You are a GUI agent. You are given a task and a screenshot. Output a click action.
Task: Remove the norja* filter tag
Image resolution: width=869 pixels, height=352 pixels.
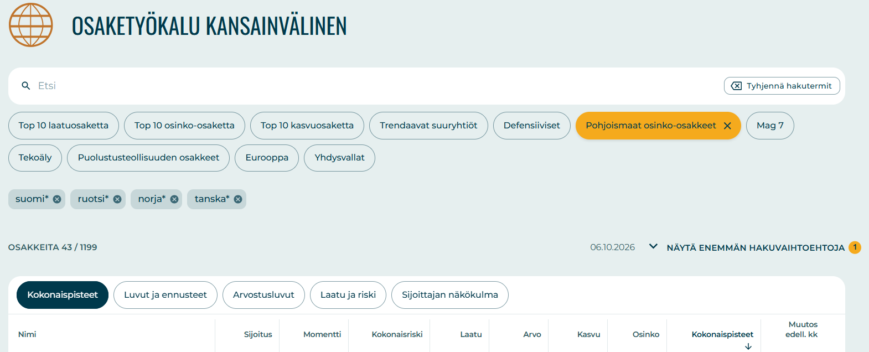pyautogui.click(x=174, y=199)
